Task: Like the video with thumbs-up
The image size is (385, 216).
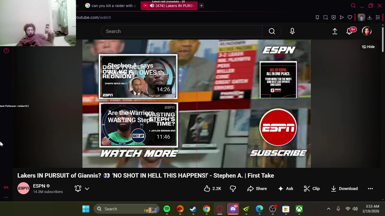Action: coord(212,188)
